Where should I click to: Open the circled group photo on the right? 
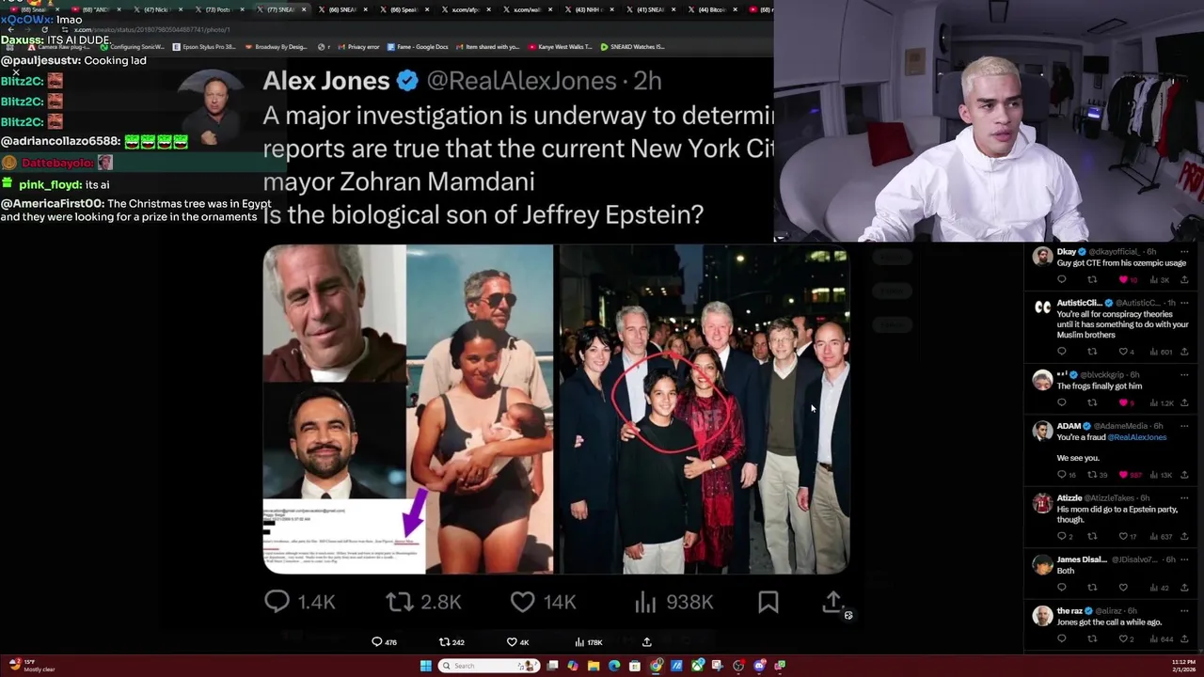(x=705, y=409)
